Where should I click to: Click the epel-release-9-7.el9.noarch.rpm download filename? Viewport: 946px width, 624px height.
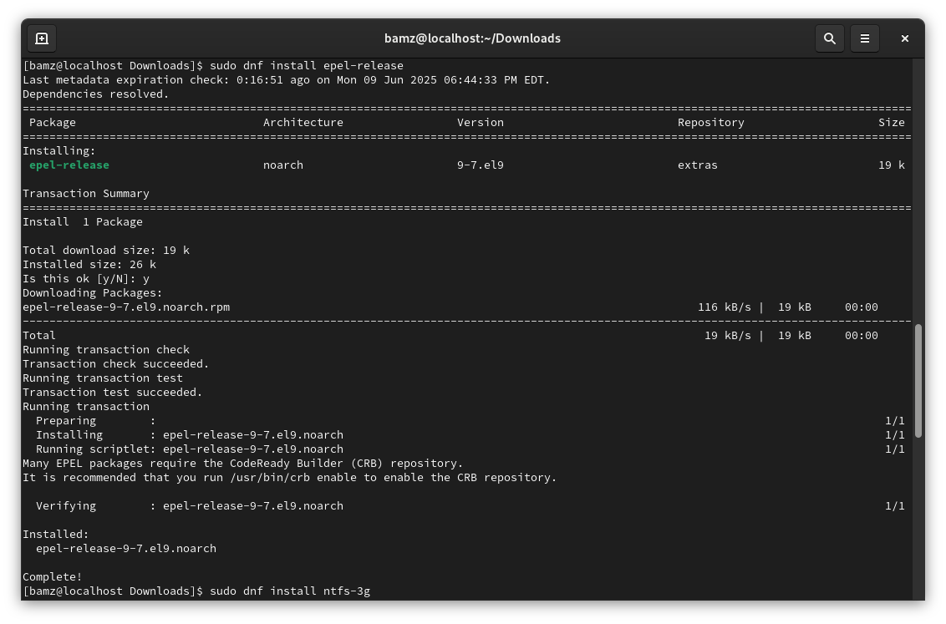(125, 307)
